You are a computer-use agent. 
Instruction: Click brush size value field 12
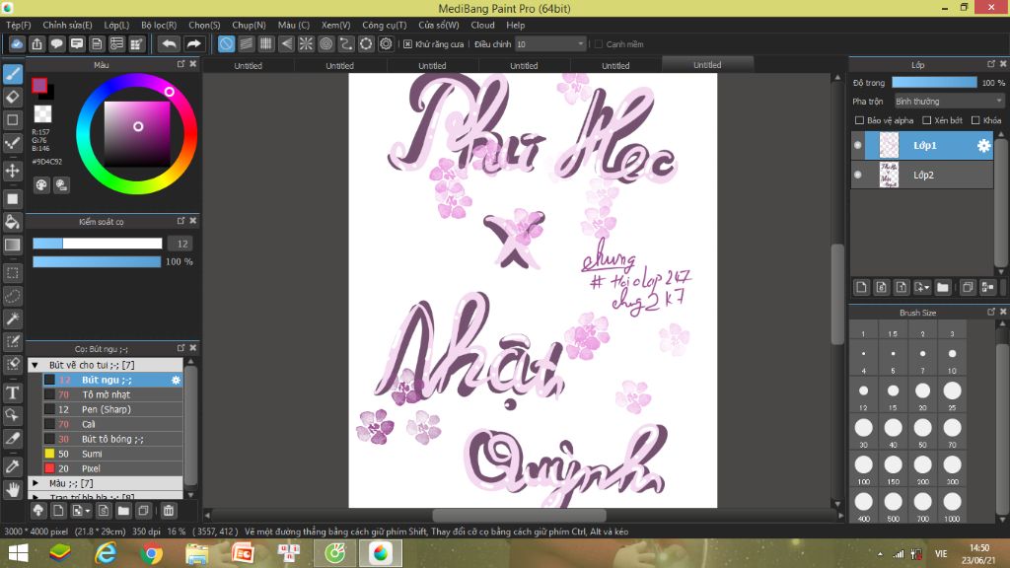pyautogui.click(x=180, y=245)
